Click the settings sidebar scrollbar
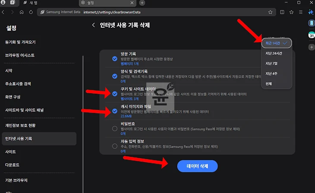 coord(83,124)
